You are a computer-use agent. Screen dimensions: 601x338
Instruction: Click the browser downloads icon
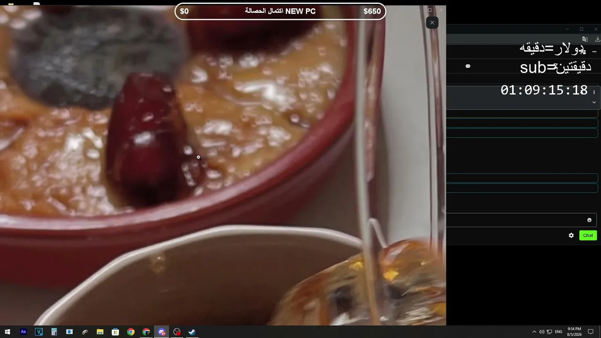tap(597, 39)
